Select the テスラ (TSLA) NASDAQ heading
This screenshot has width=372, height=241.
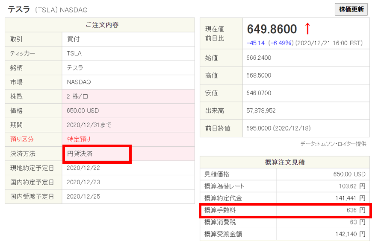[48, 10]
